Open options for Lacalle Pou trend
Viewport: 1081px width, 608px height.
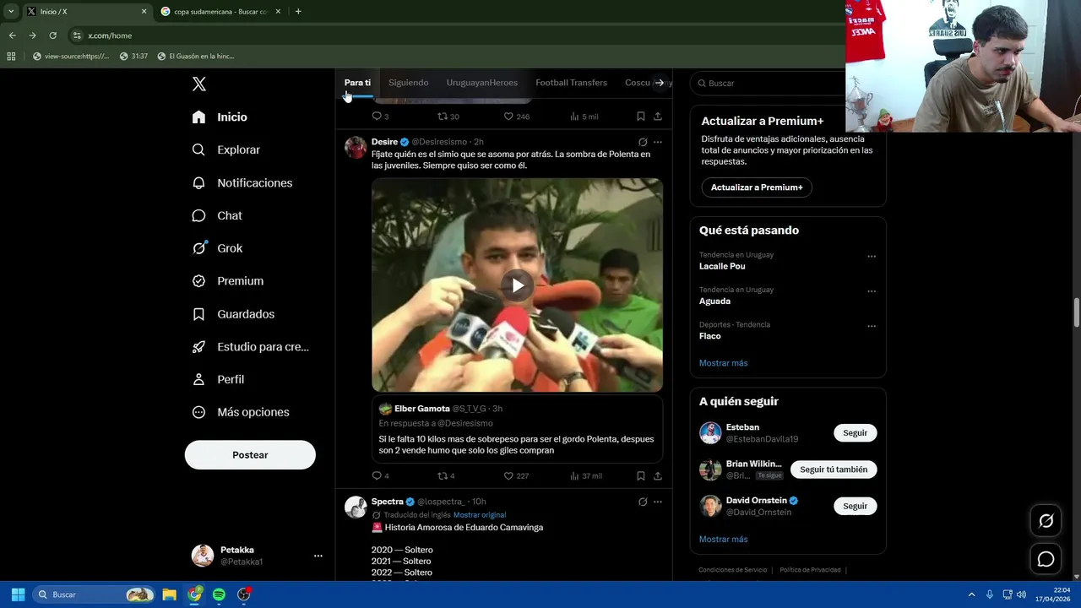point(872,257)
